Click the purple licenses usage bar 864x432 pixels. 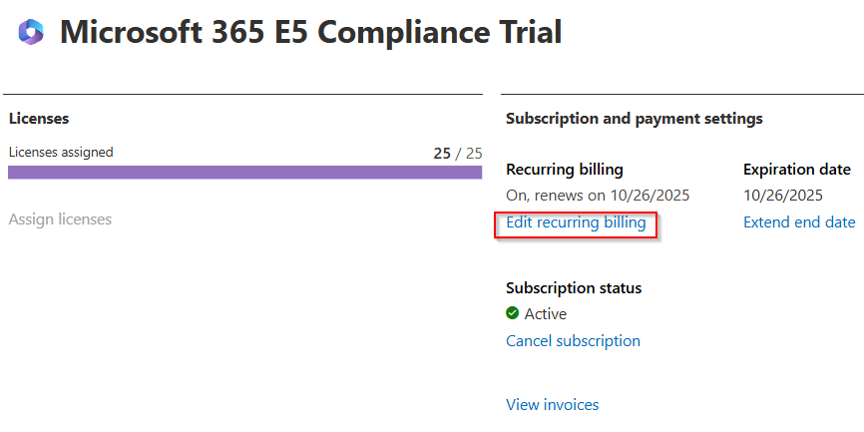(244, 172)
